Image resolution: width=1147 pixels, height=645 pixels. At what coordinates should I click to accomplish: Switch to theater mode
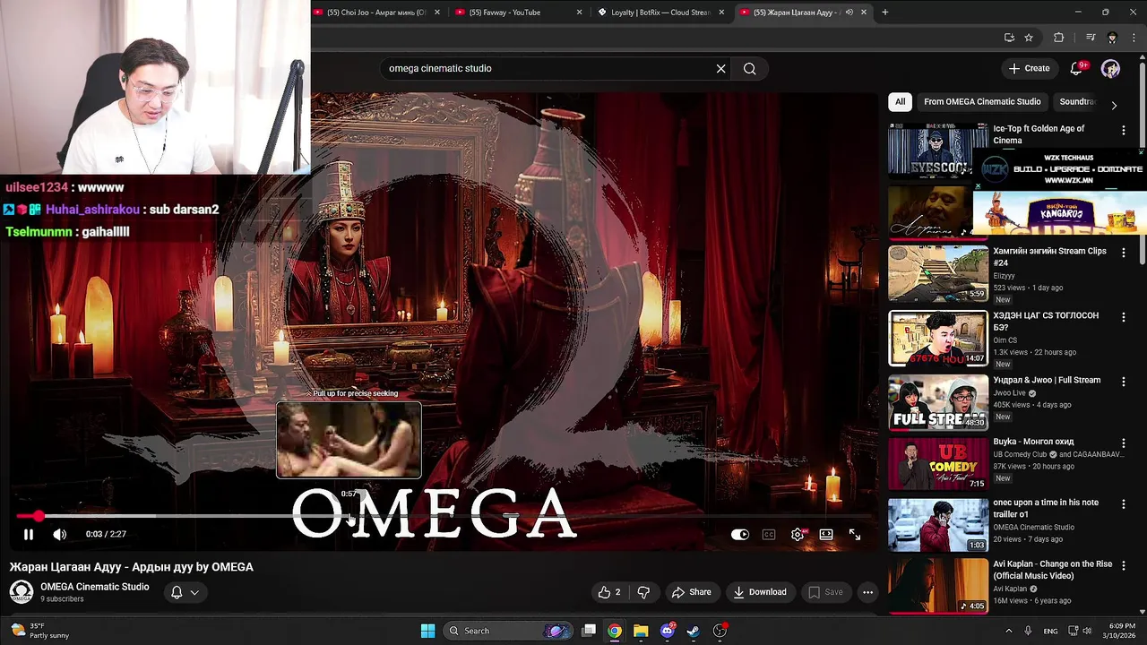click(x=826, y=534)
